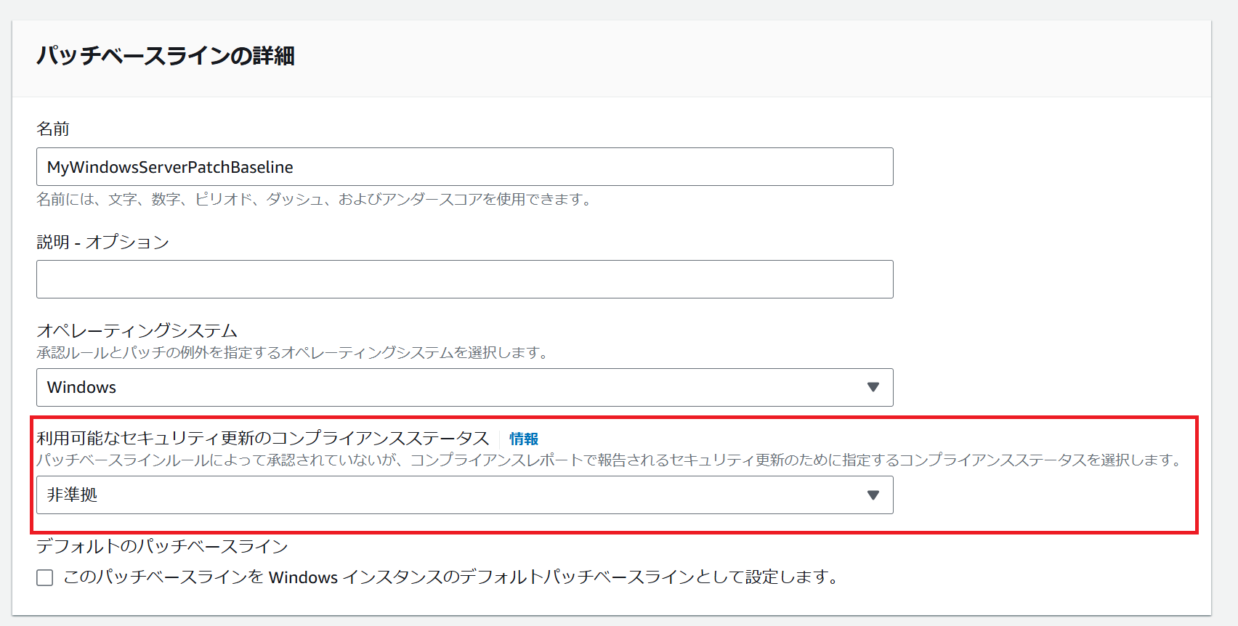The height and width of the screenshot is (626, 1238).
Task: Click the 説明 - オプション label
Action: 103,242
